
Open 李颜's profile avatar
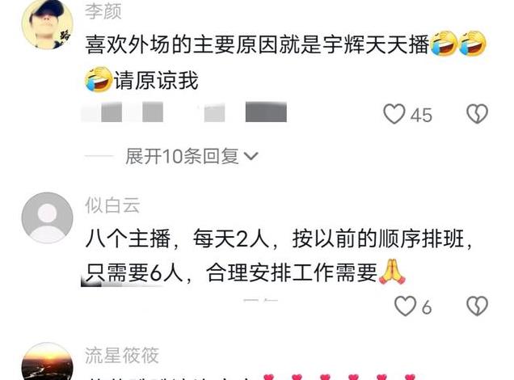coord(47,23)
